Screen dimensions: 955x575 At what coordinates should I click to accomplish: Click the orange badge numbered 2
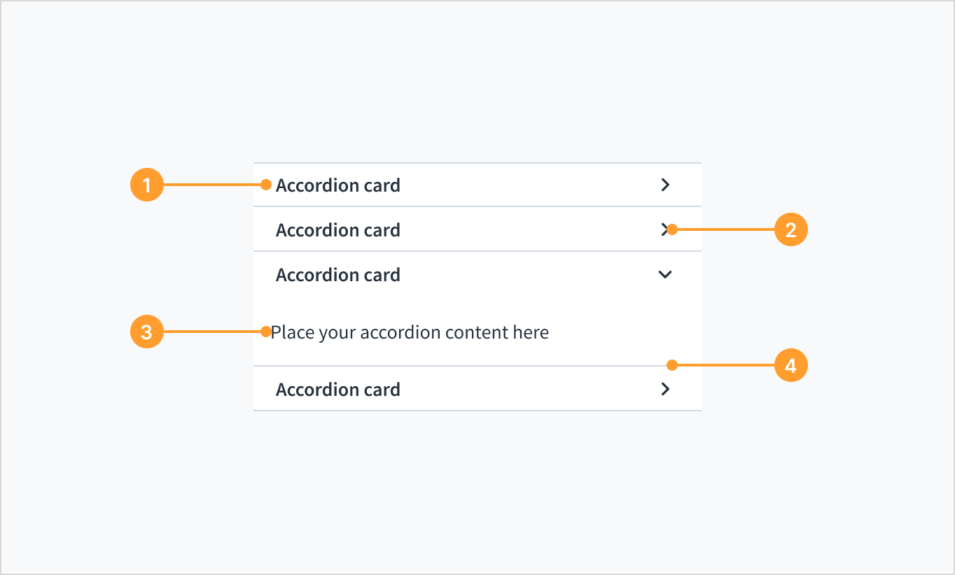(790, 229)
